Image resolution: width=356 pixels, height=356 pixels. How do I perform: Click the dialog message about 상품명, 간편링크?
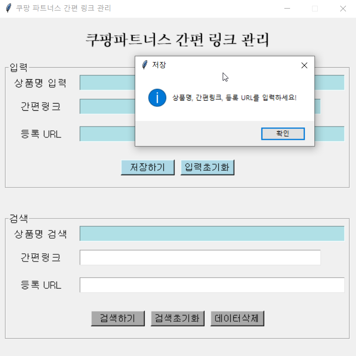pyautogui.click(x=234, y=98)
